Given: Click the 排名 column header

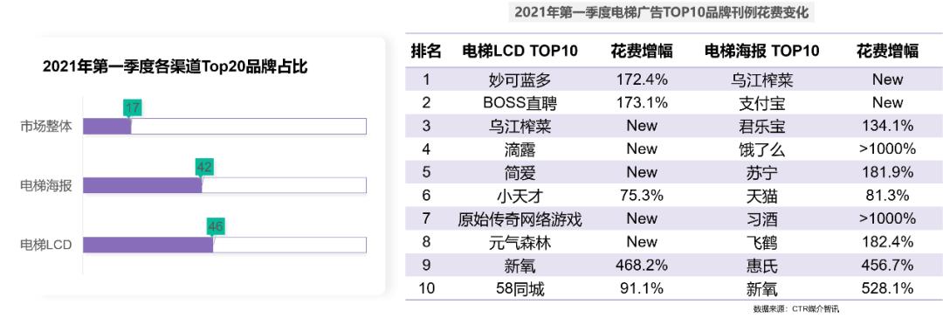Looking at the screenshot, I should point(426,52).
